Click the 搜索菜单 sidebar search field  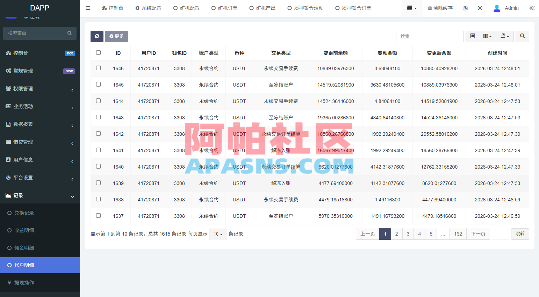[40, 33]
